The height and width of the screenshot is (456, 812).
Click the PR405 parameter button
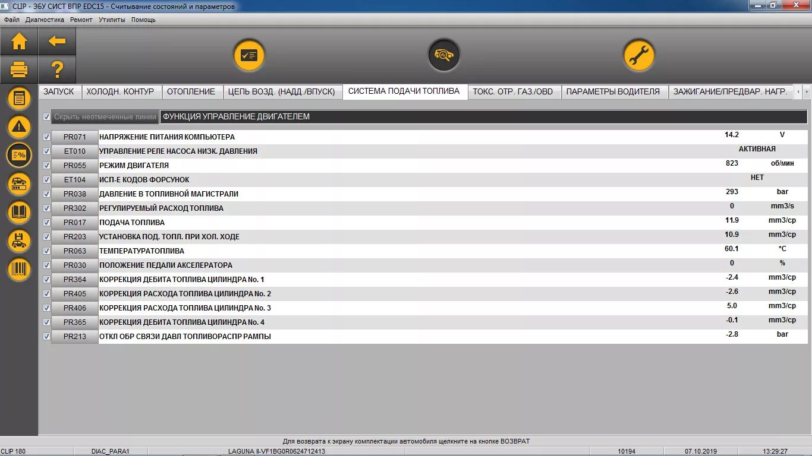pos(75,294)
